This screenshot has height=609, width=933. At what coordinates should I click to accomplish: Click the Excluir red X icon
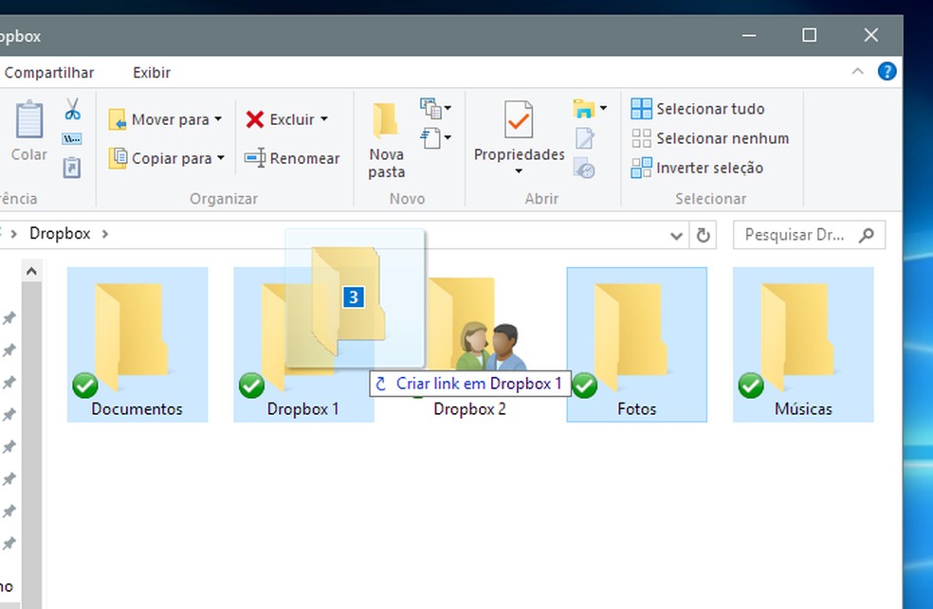click(x=254, y=119)
